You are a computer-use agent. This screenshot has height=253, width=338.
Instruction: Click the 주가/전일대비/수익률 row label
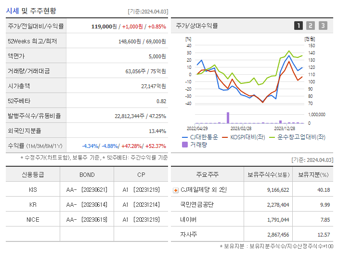coord(36,26)
